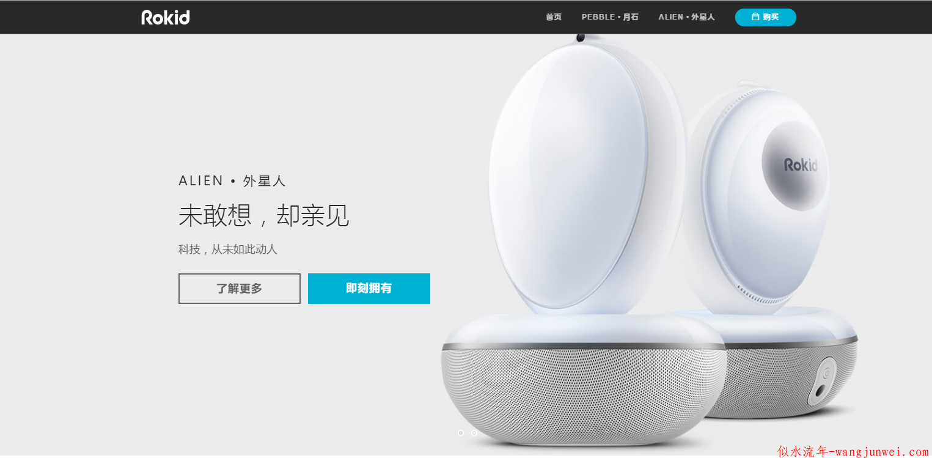Open the PEBBLE • 月石 menu item
Viewport: 932px width, 458px height.
tap(610, 17)
